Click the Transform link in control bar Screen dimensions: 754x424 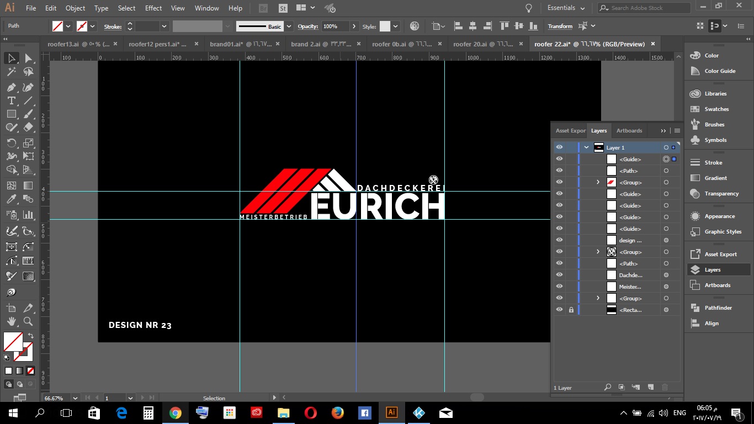[560, 26]
